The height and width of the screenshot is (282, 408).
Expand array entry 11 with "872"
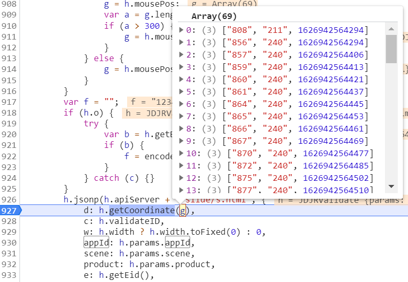point(181,165)
